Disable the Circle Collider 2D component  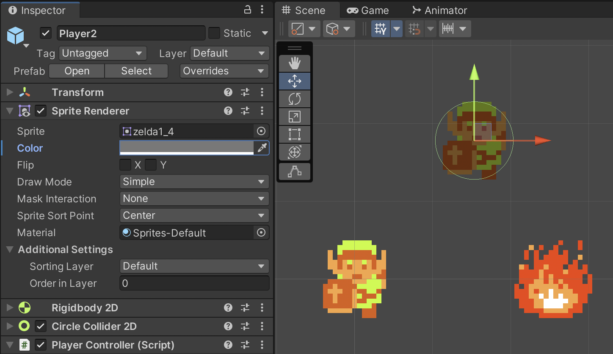pos(41,327)
